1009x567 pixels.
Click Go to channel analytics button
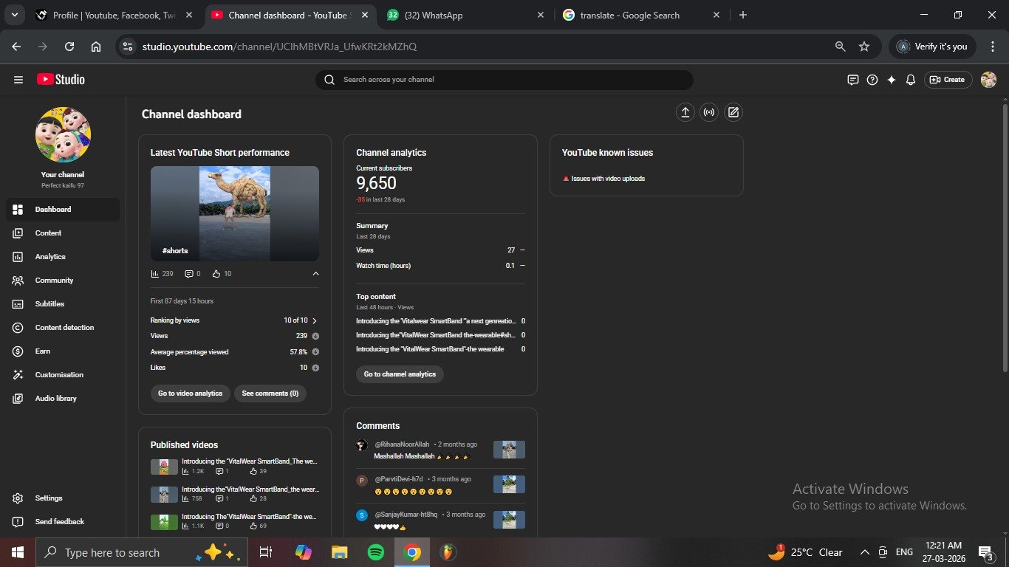400,374
